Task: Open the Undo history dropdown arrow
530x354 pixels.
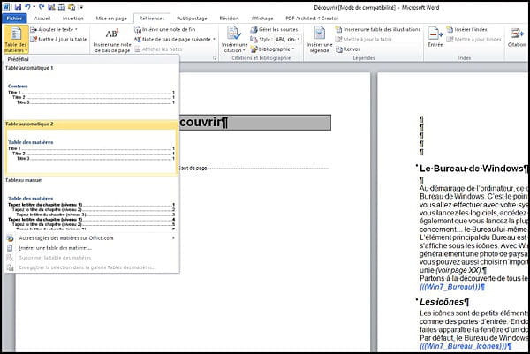Action: click(34, 7)
